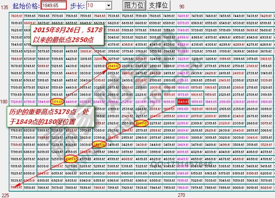Click the 270 degree label at bottom
This screenshot has width=275, height=198.
point(182,195)
